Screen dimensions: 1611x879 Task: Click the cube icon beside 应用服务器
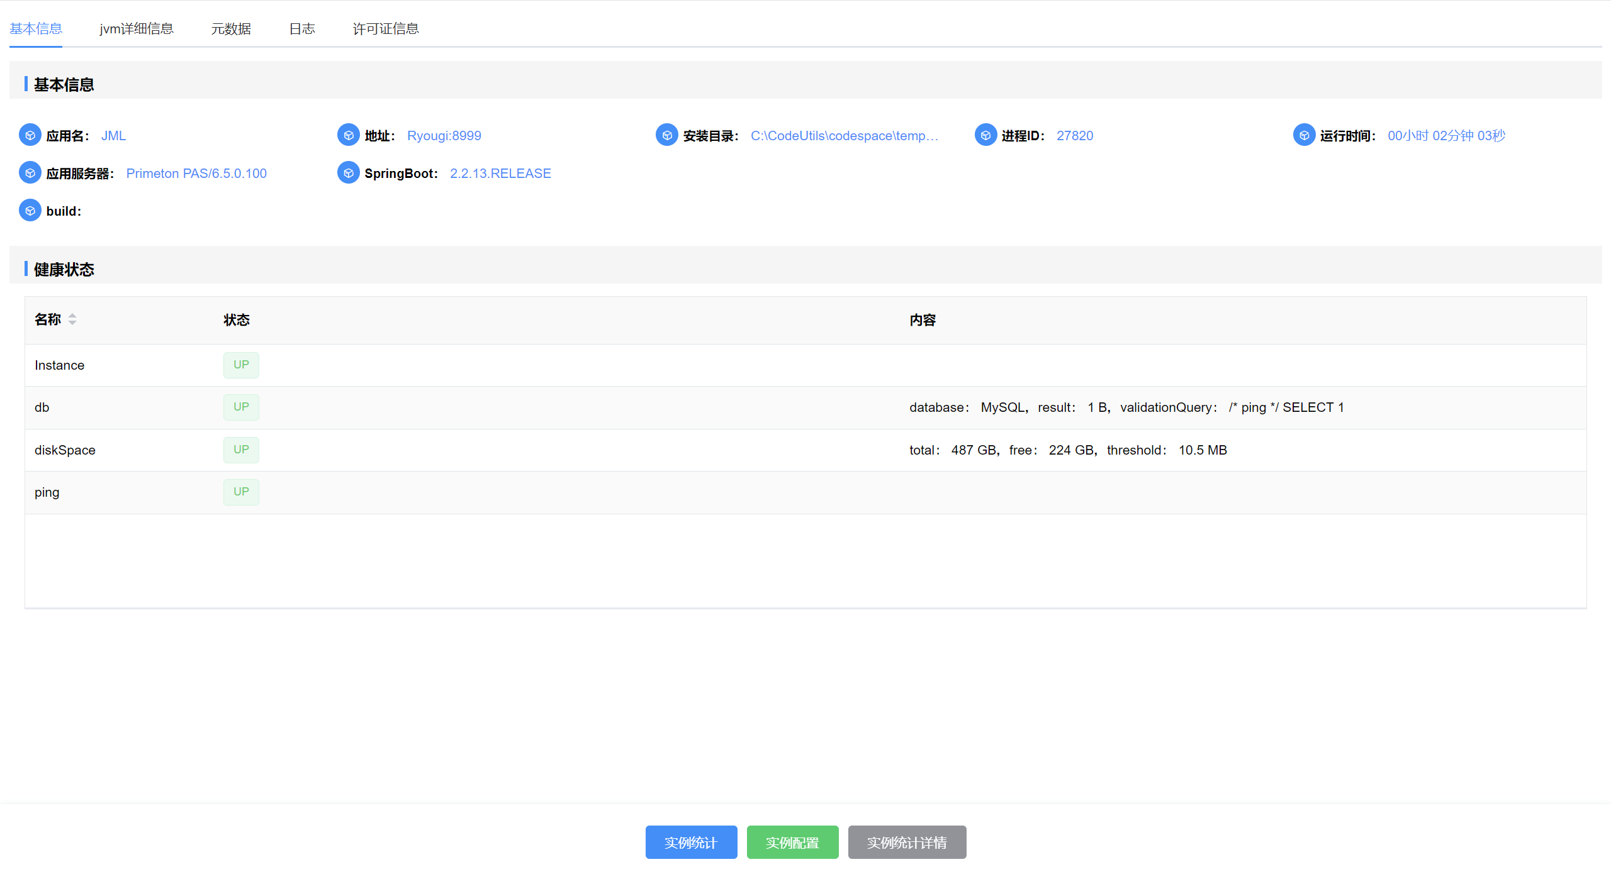tap(30, 173)
